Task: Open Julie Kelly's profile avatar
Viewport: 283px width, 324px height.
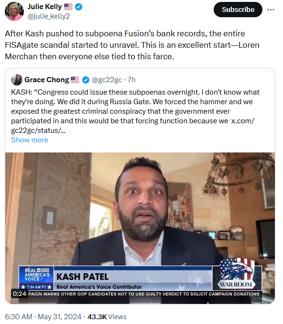Action: pos(14,11)
